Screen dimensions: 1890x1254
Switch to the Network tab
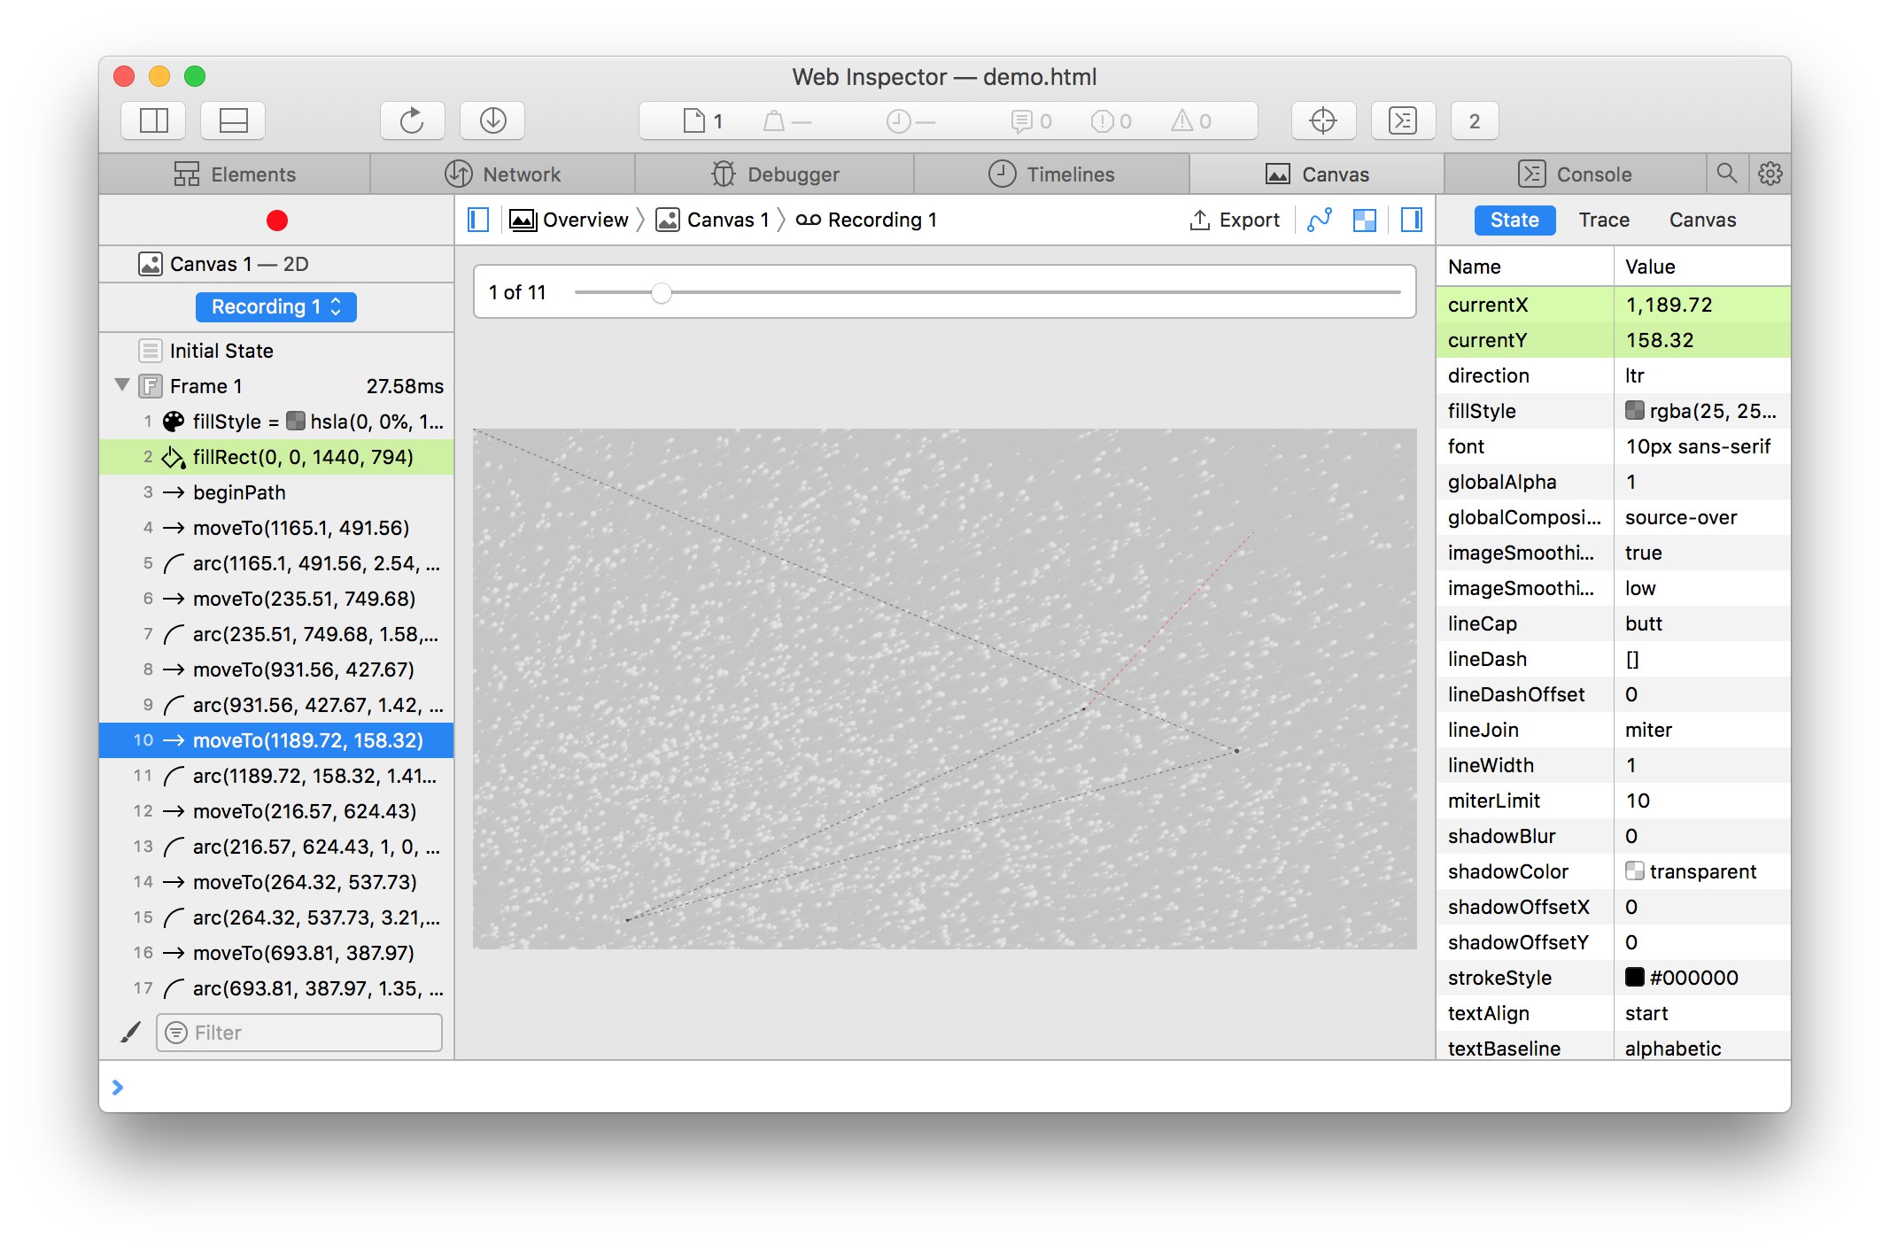[x=502, y=174]
